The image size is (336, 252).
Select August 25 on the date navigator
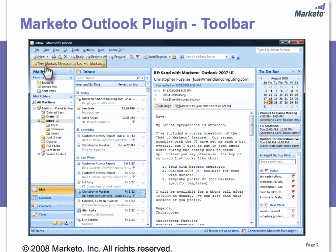271,103
